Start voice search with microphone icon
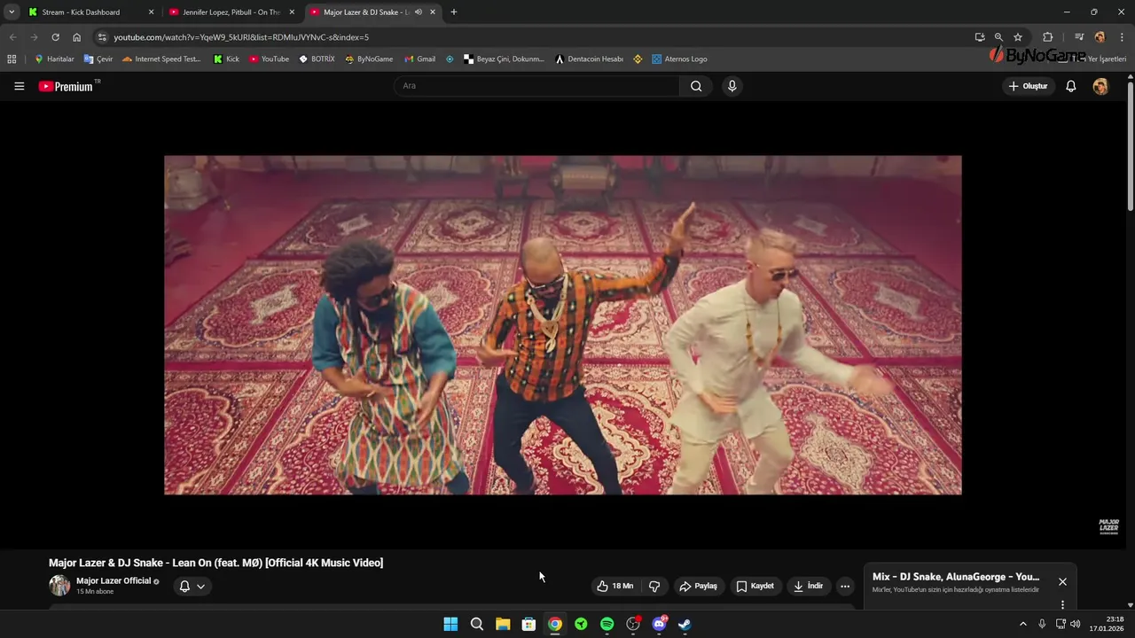1135x638 pixels. 732,86
